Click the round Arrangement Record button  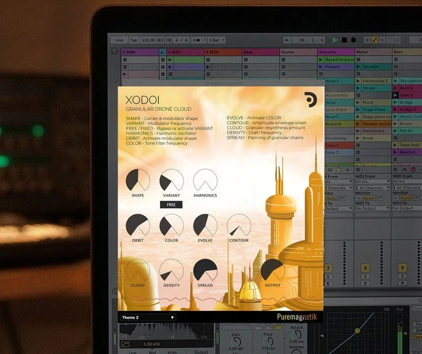click(x=354, y=40)
